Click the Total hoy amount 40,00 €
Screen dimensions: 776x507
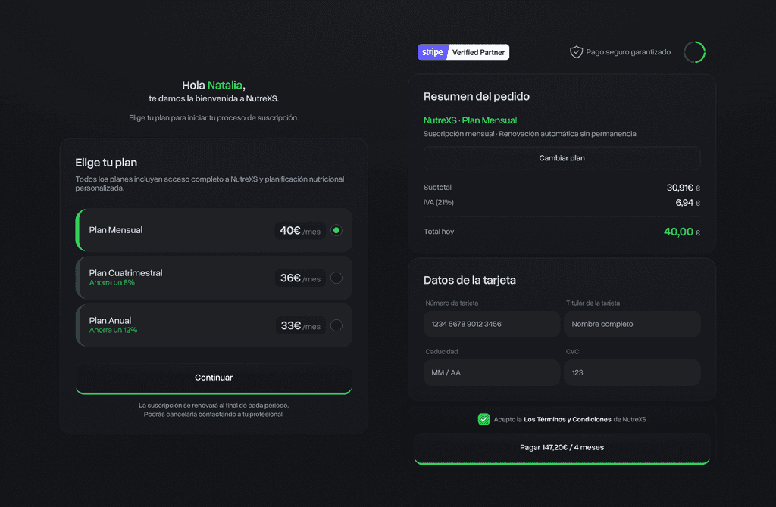682,232
